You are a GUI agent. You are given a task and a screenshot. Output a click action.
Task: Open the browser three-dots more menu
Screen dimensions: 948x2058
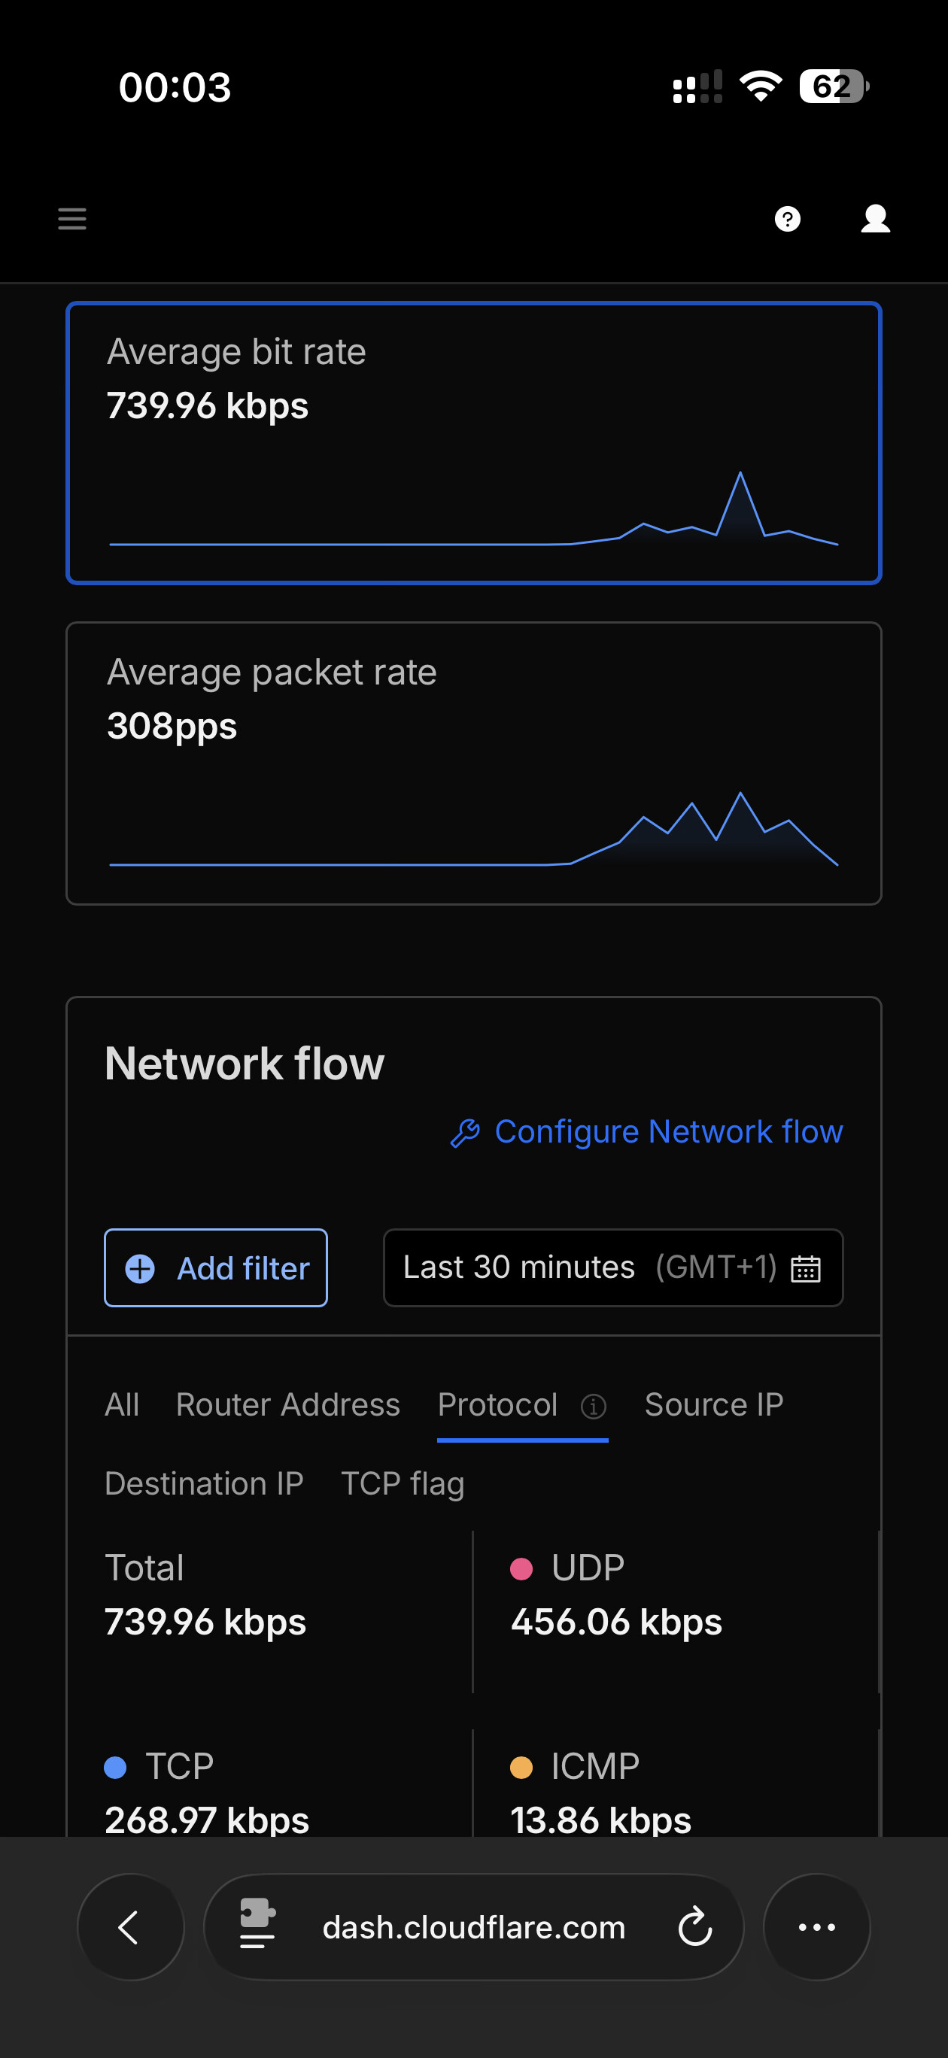816,1926
